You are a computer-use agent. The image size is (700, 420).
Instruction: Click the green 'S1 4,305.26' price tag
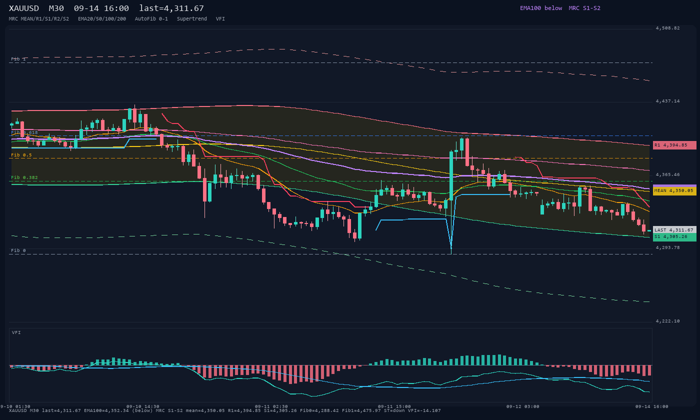coord(674,237)
